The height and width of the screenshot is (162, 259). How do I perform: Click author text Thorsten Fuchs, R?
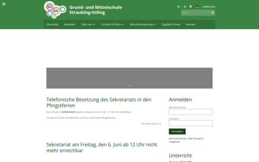(x=151, y=124)
